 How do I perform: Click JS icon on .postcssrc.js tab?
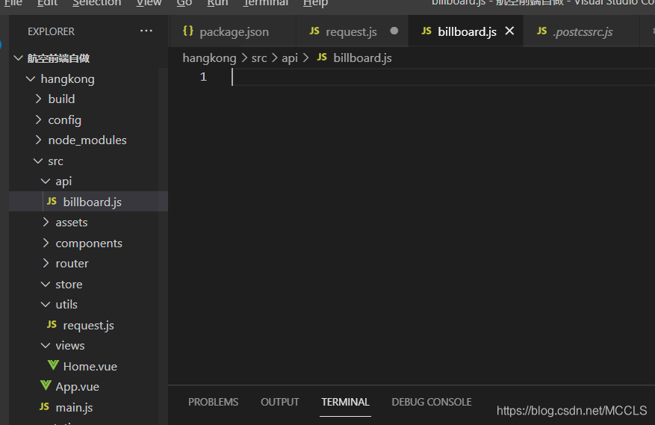point(541,31)
